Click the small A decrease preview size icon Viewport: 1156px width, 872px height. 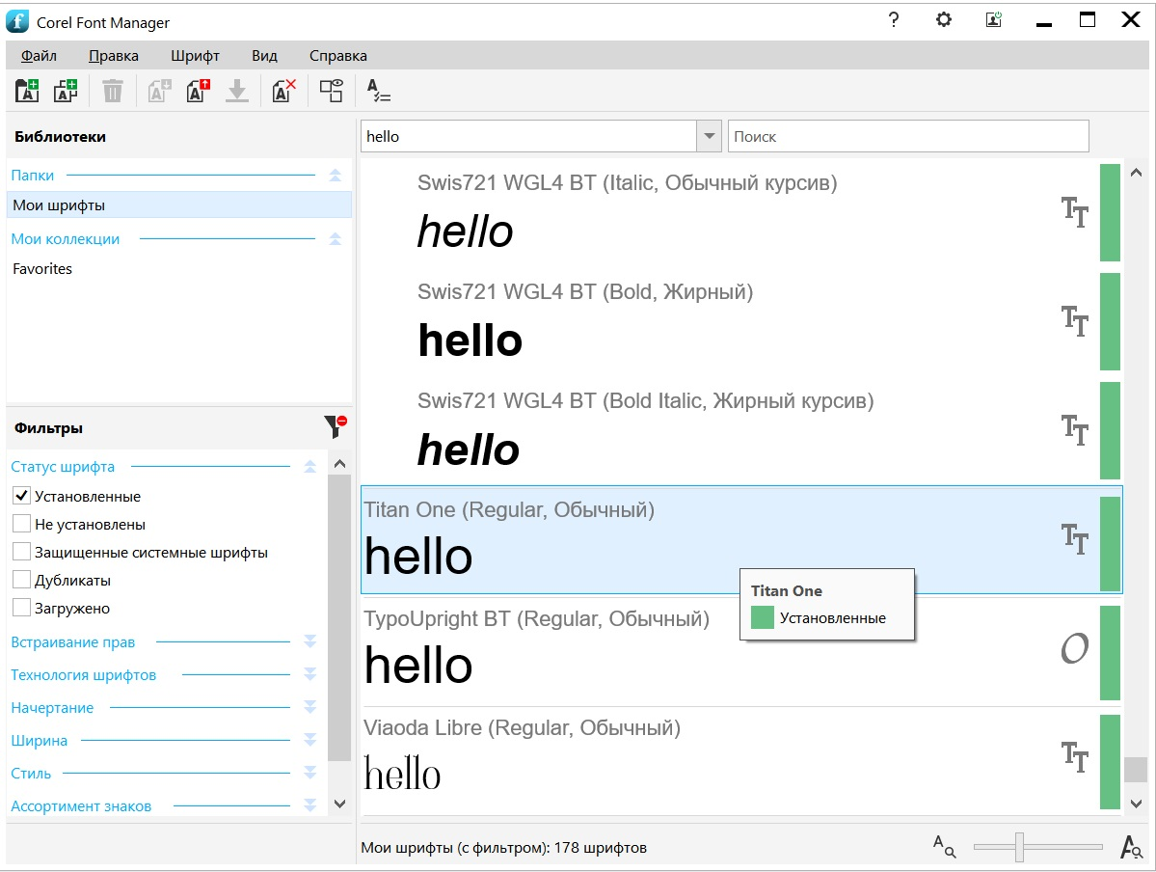pyautogui.click(x=944, y=846)
